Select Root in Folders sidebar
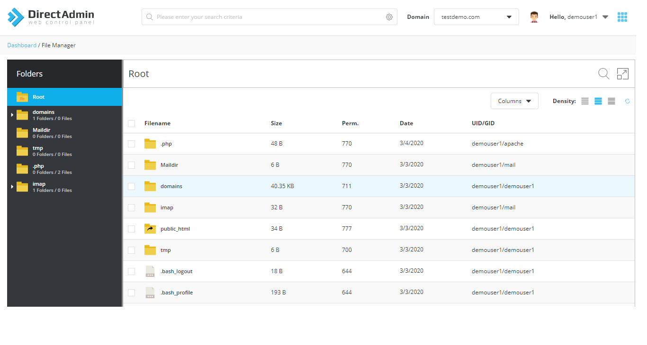647x345 pixels. (64, 97)
